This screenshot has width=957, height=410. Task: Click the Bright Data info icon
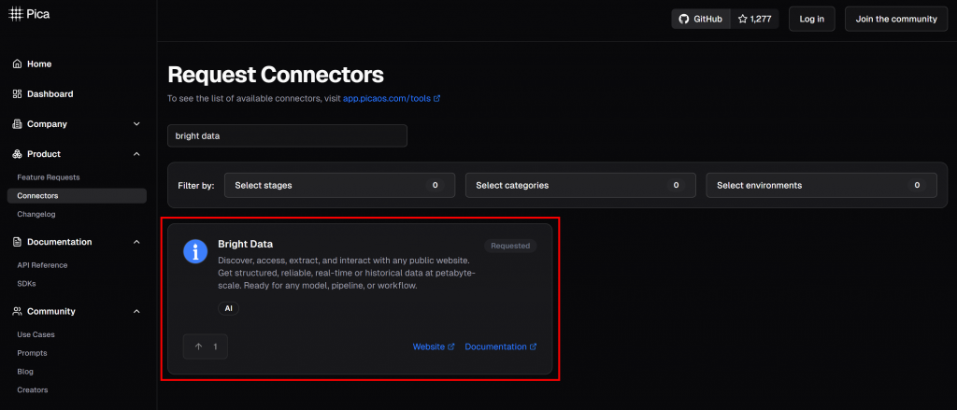tap(195, 250)
